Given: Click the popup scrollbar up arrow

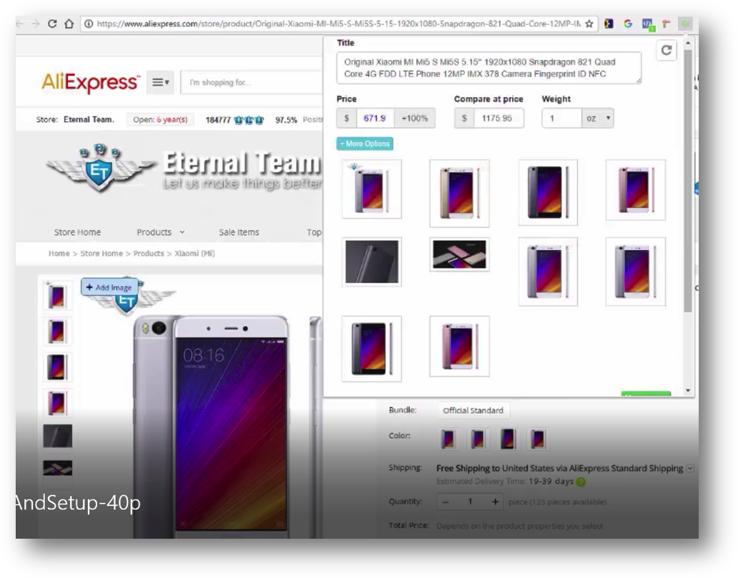Looking at the screenshot, I should [688, 43].
